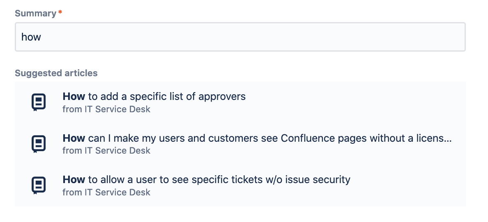
Task: Place cursor after the typed word "how"
Action: coord(41,37)
